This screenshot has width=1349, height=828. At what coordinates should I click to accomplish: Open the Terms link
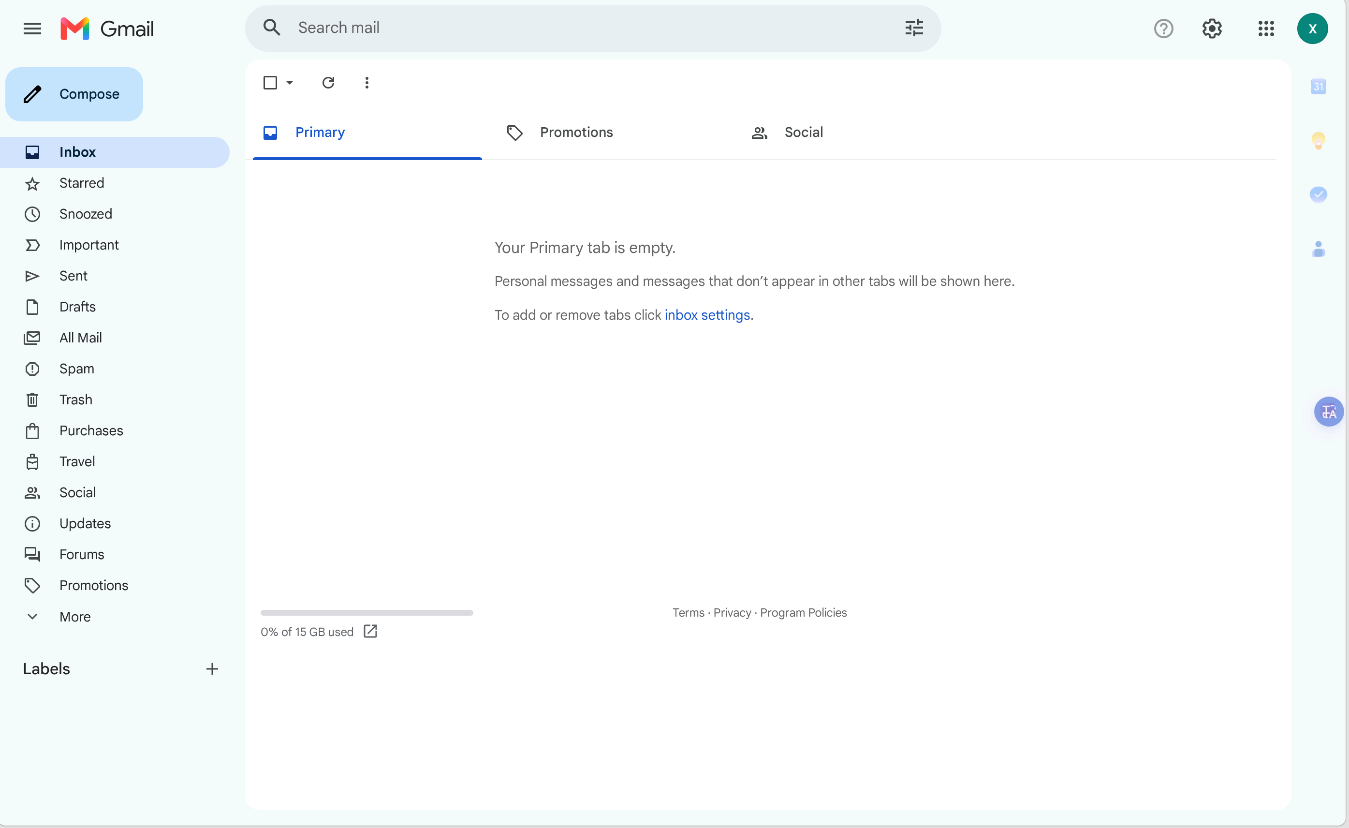[688, 613]
